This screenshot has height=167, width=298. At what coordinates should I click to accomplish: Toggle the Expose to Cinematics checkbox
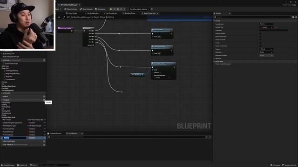(260, 46)
